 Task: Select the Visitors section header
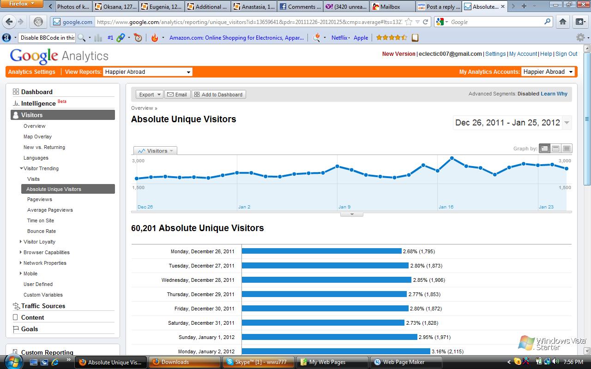pos(63,115)
